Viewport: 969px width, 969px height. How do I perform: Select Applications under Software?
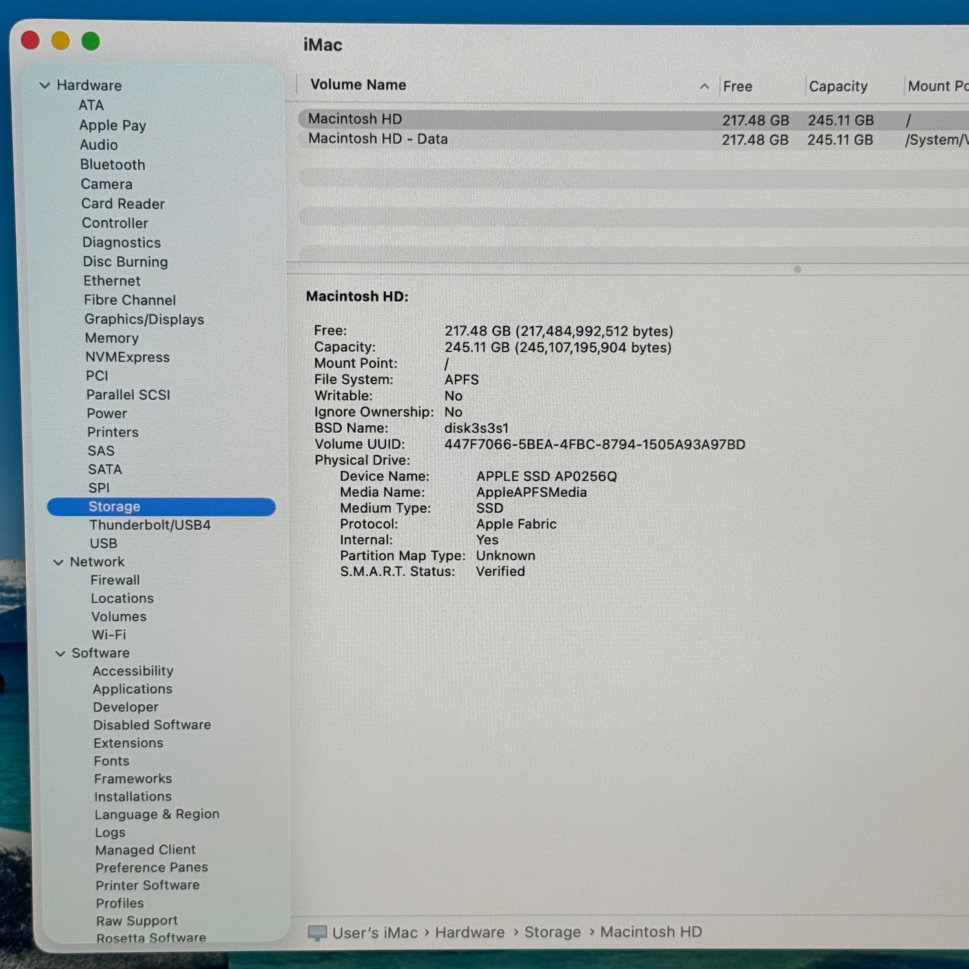(132, 689)
